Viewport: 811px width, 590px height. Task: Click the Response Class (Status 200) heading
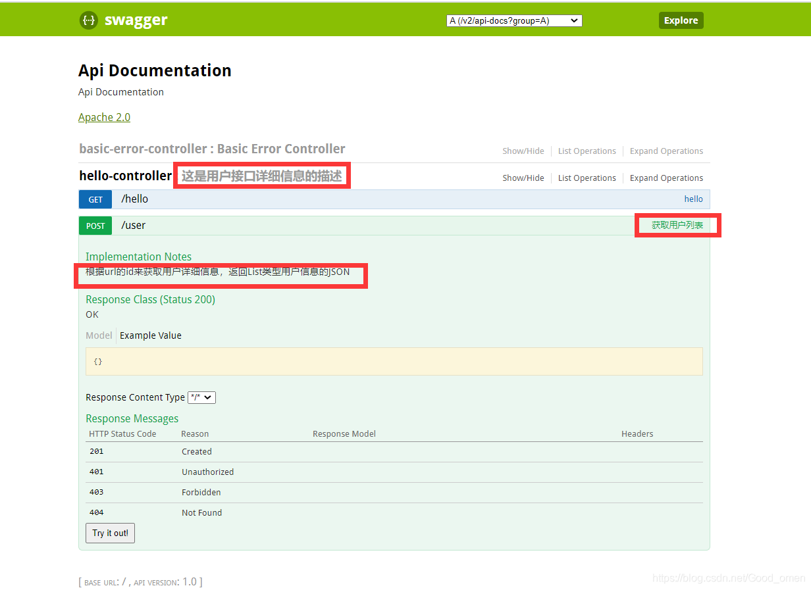point(150,299)
